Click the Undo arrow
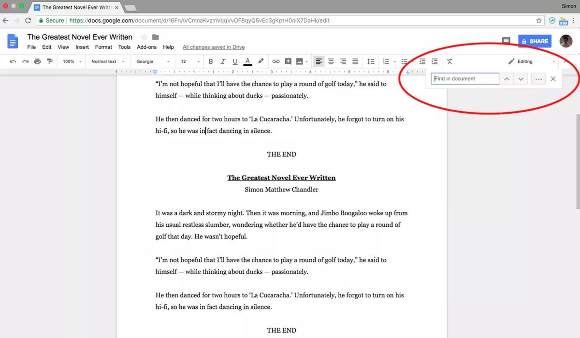Image resolution: width=580 pixels, height=338 pixels. (x=13, y=61)
